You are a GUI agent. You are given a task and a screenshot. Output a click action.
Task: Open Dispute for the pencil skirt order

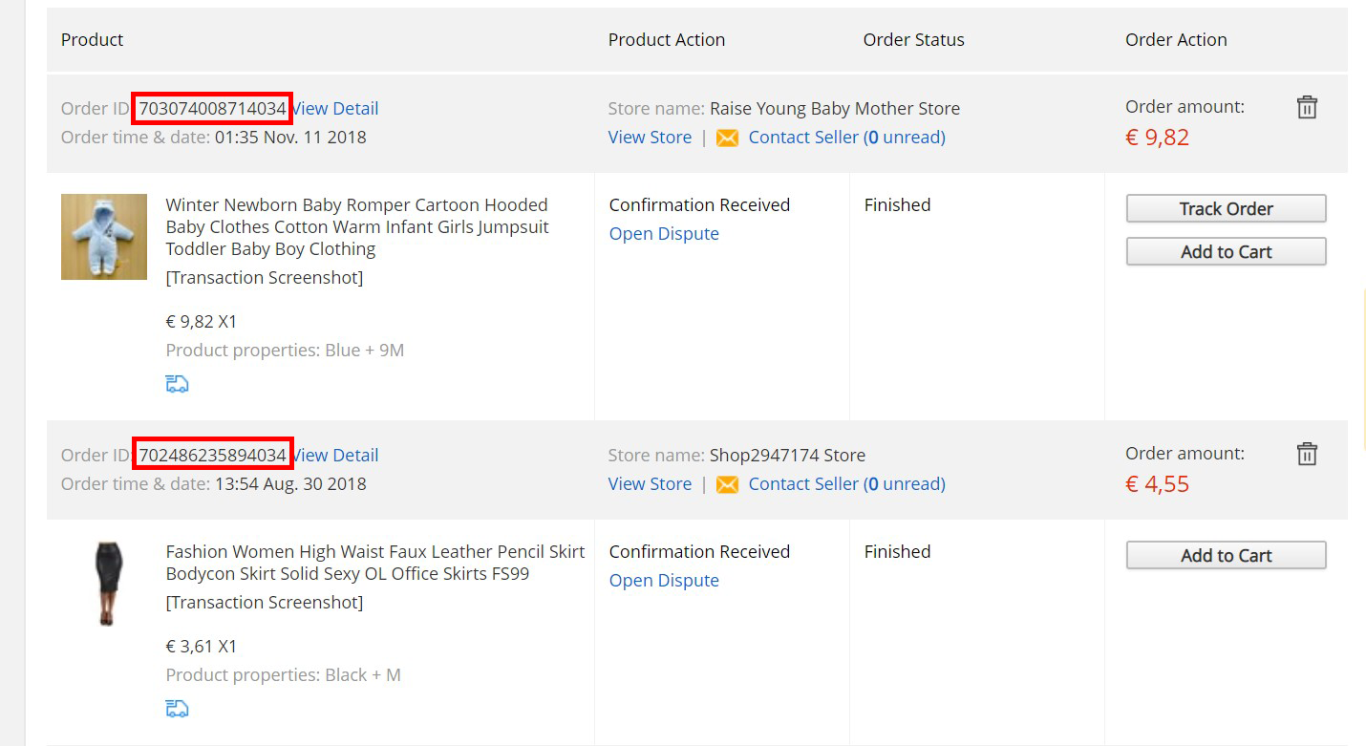click(x=664, y=580)
